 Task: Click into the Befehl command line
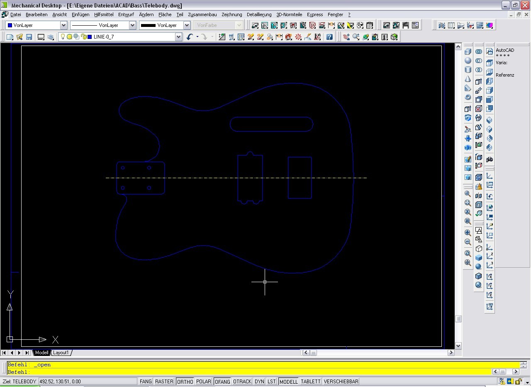[x=249, y=372]
